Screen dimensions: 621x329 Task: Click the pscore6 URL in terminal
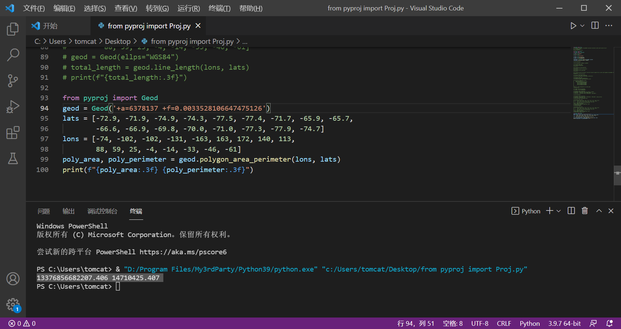183,252
